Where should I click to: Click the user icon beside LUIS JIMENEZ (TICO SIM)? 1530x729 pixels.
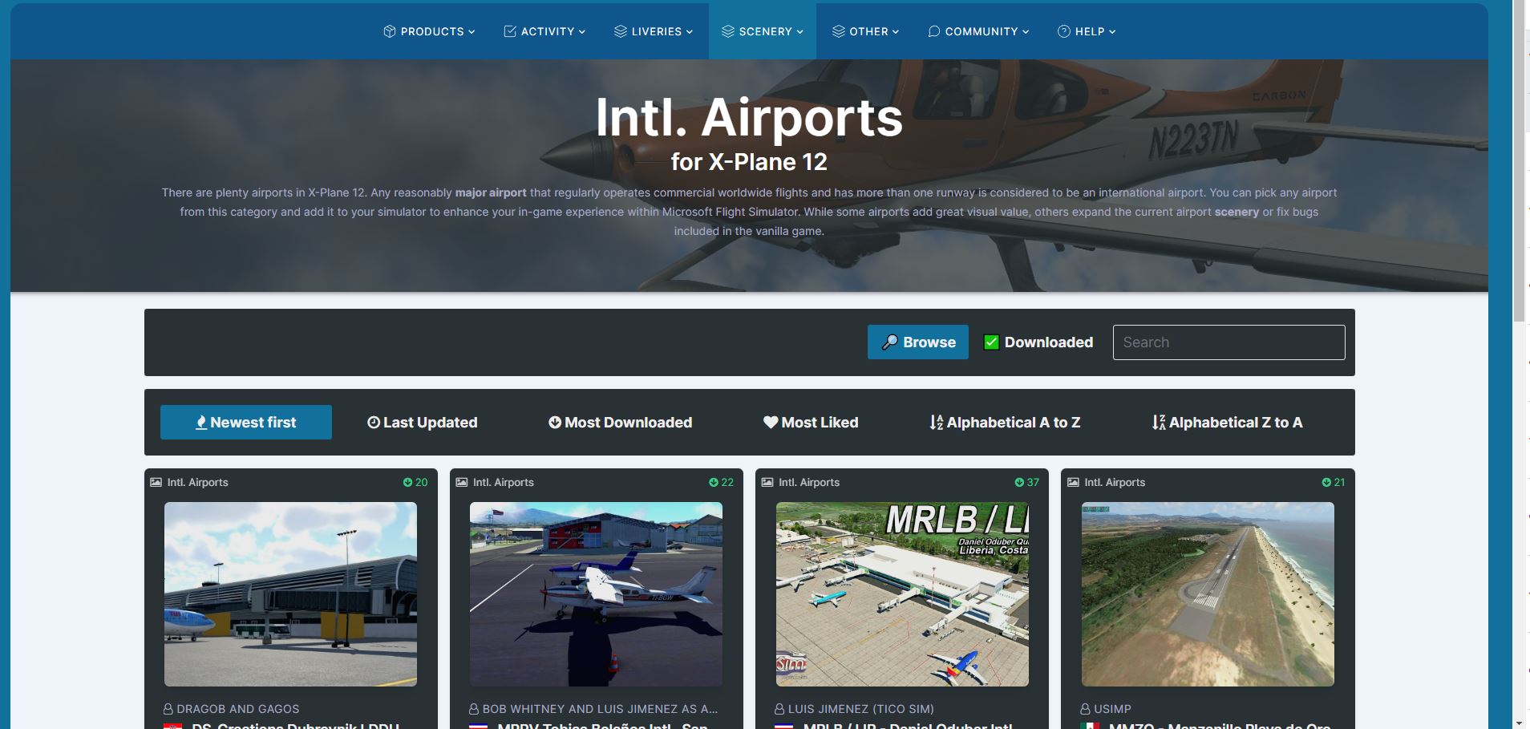click(x=779, y=709)
